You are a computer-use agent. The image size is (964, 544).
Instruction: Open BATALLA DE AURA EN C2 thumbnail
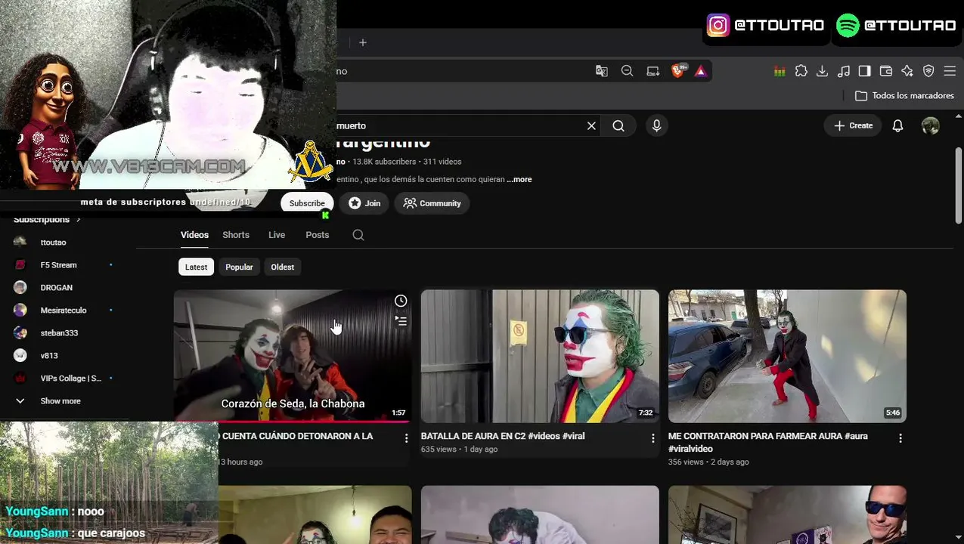540,356
